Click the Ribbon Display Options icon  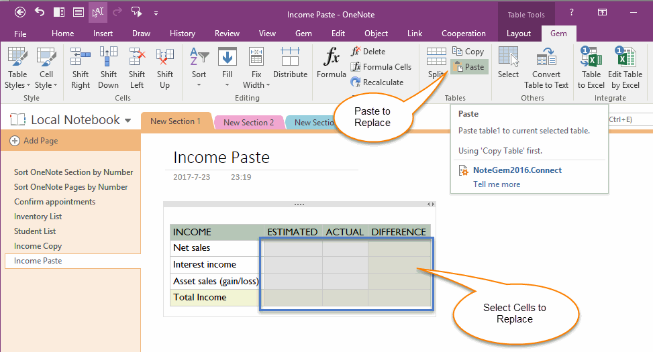tap(602, 13)
